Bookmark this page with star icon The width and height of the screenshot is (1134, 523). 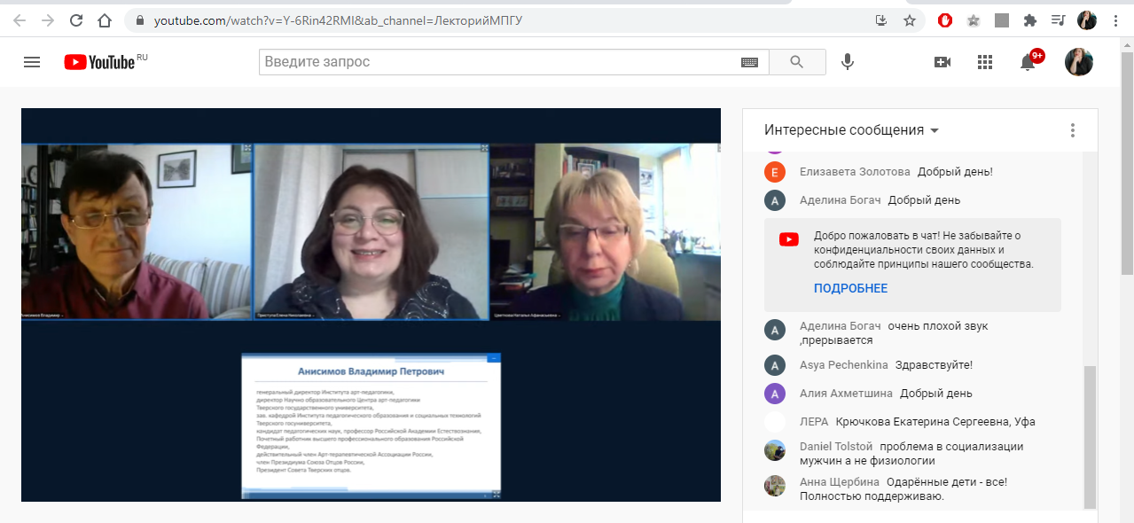tap(909, 20)
